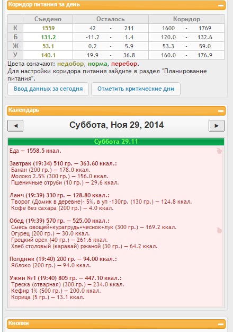Click the Огурец (200 гр.) entry
The width and height of the screenshot is (233, 332).
pos(50,234)
